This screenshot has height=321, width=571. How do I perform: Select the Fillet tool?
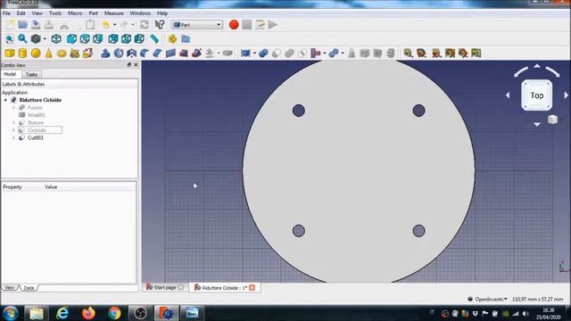(x=145, y=53)
